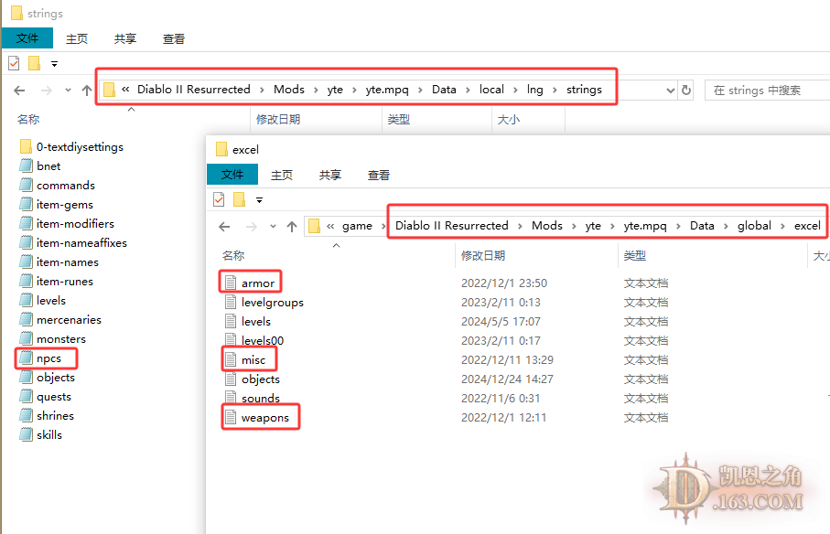830x534 pixels.
Task: Open the 0-textdiysettings folder icon
Action: coord(26,146)
